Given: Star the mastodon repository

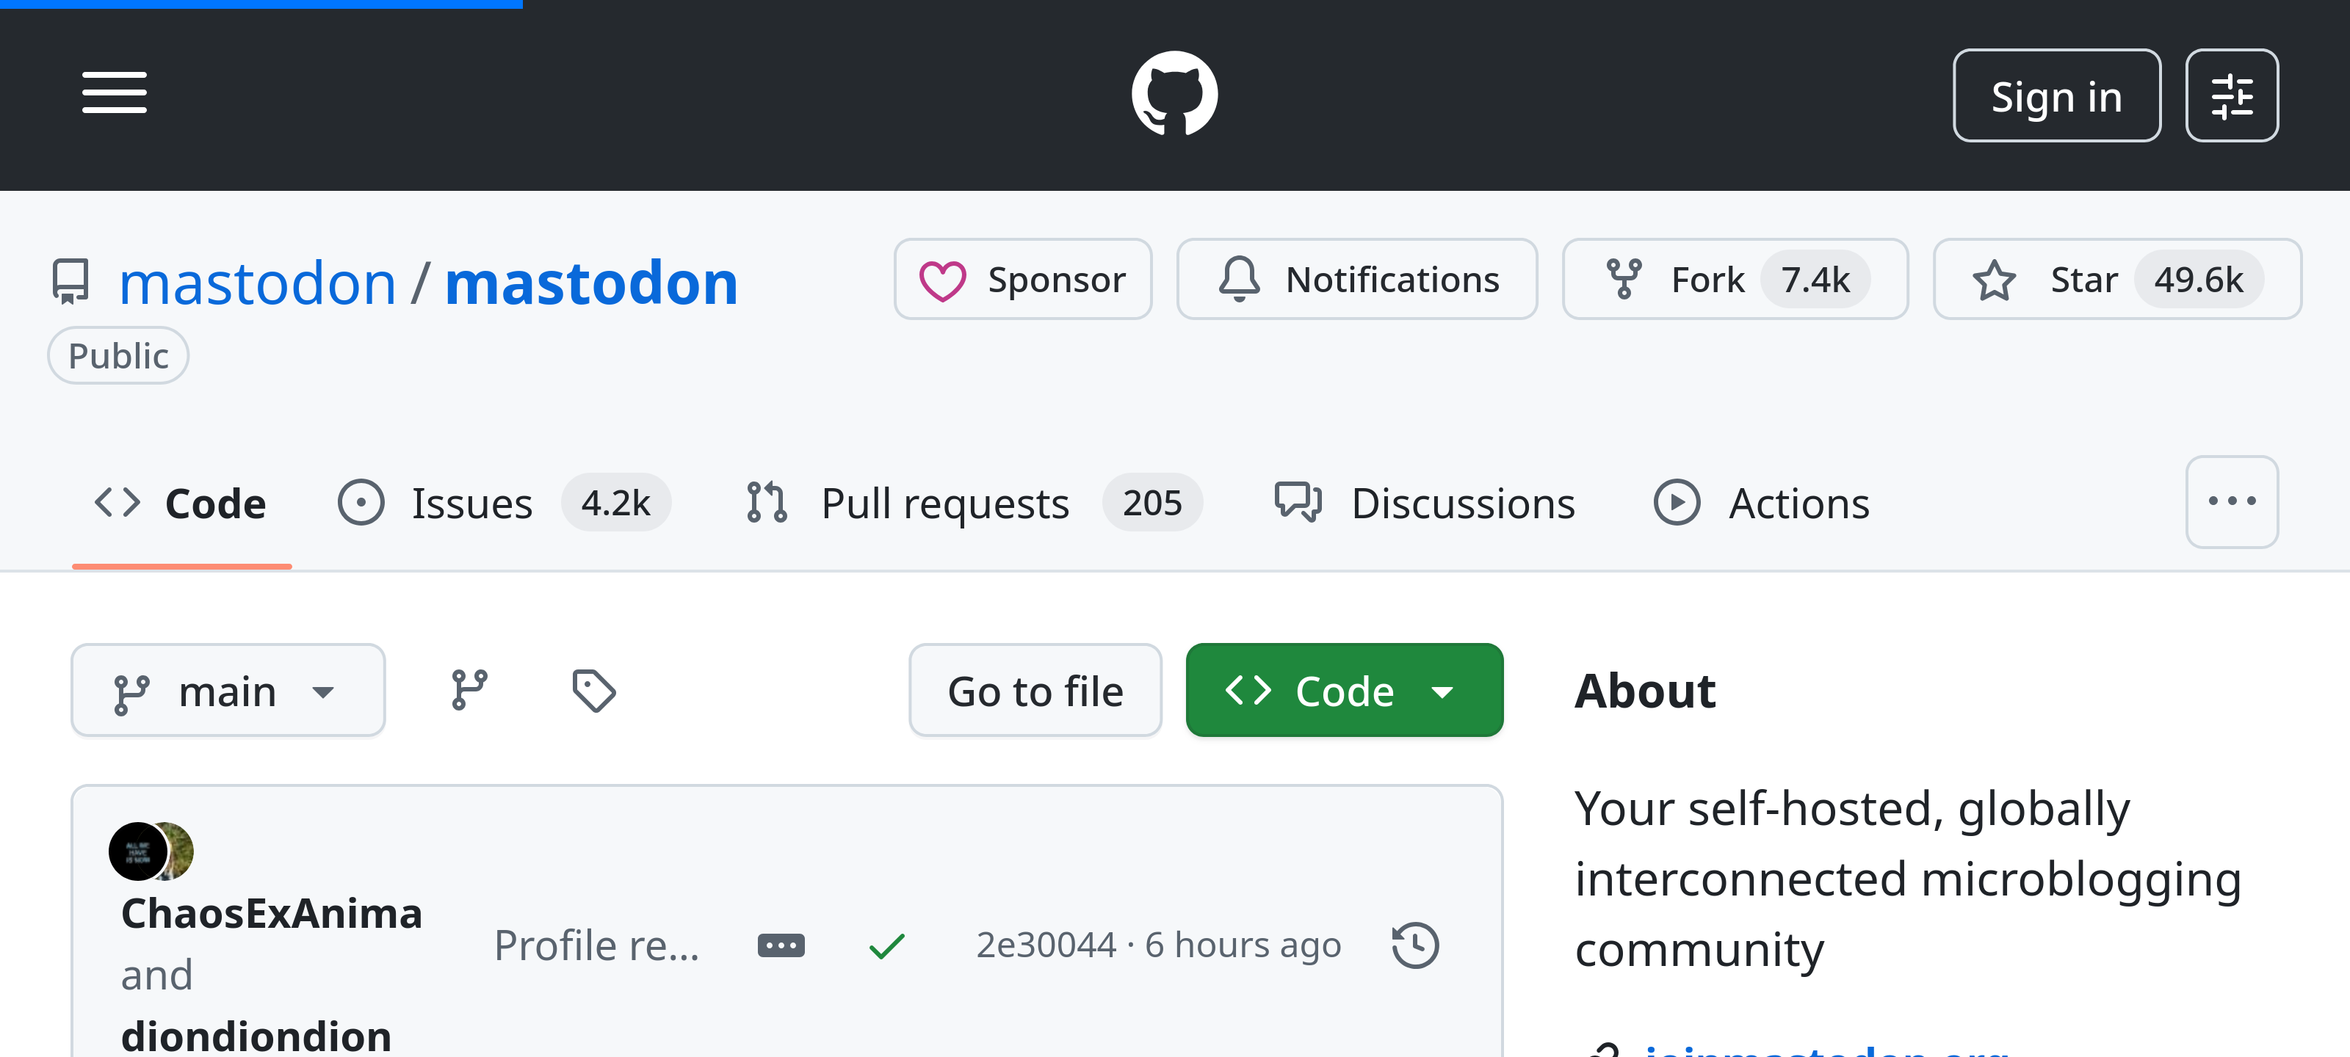Looking at the screenshot, I should click(2083, 279).
